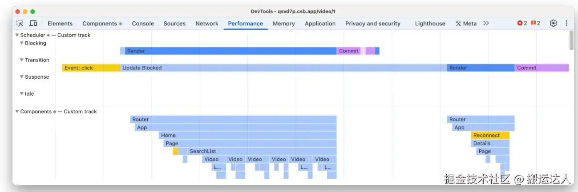This screenshot has height=192, width=578.
Task: Select the Update Blocked bar
Action: click(283, 68)
